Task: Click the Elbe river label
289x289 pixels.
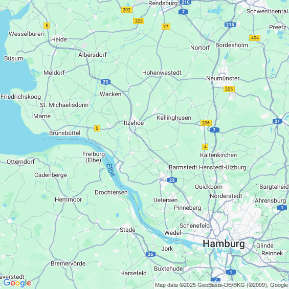Action: coord(110,170)
